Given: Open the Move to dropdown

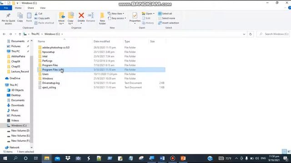Looking at the screenshot, I should coord(61,19).
